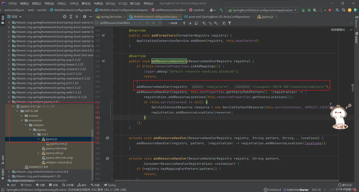Open Search Everywhere magnifier icon
359x192 pixels.
point(344,10)
